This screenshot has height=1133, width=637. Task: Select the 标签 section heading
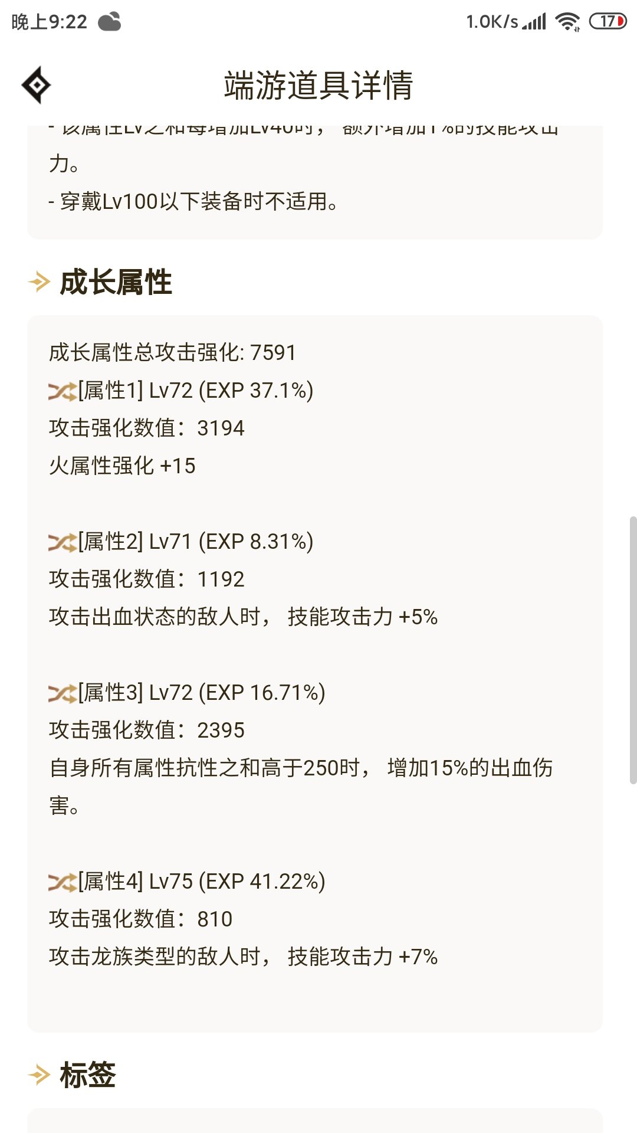pos(88,1075)
